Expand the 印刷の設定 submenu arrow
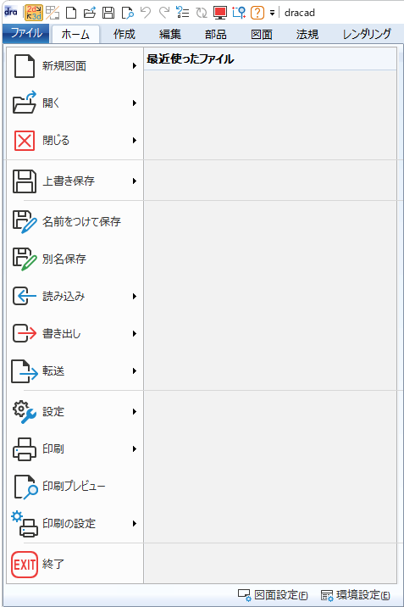 (134, 524)
